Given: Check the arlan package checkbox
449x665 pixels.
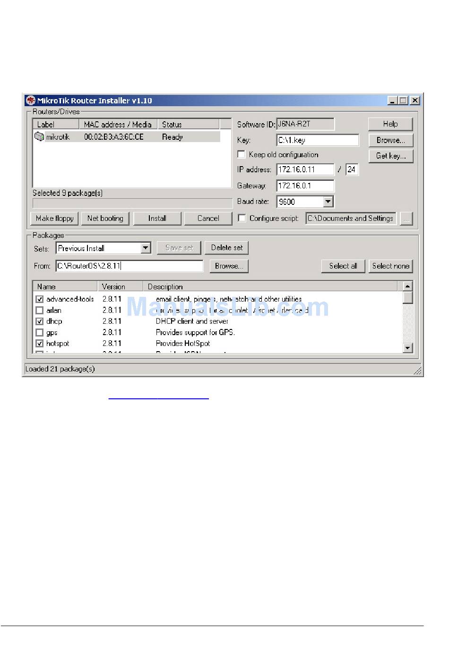Looking at the screenshot, I should 40,311.
